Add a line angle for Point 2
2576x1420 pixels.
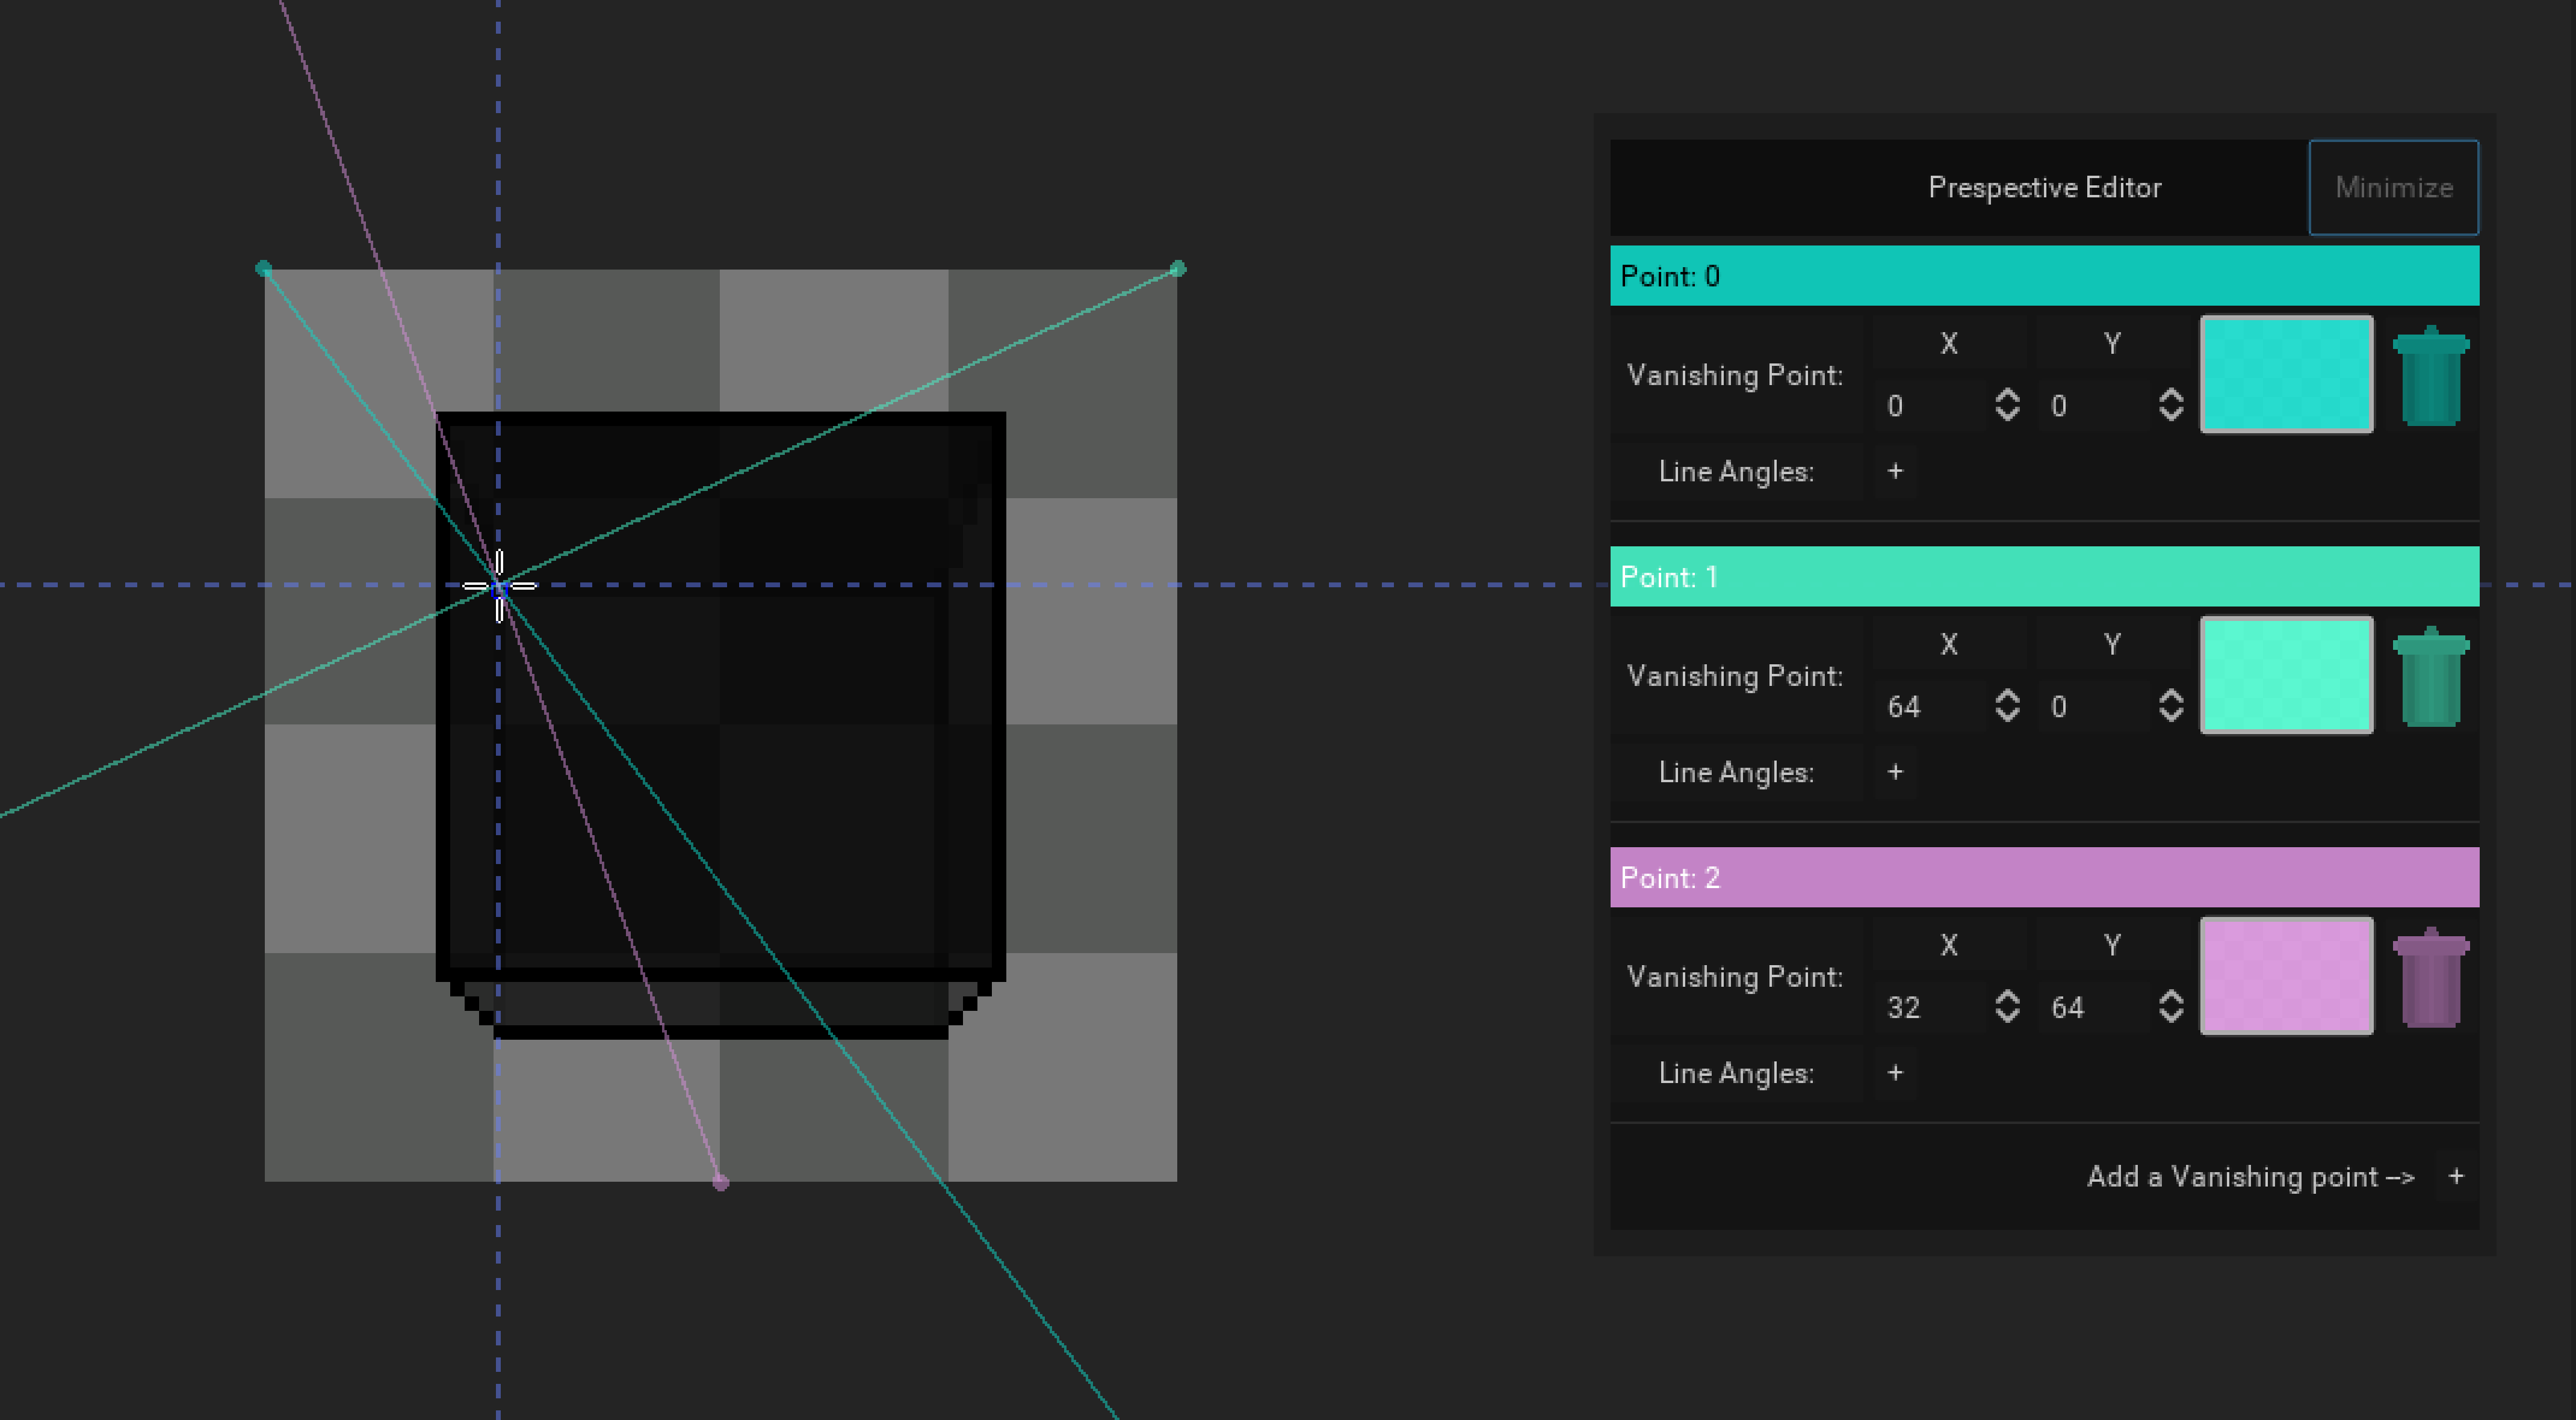[x=1895, y=1072]
